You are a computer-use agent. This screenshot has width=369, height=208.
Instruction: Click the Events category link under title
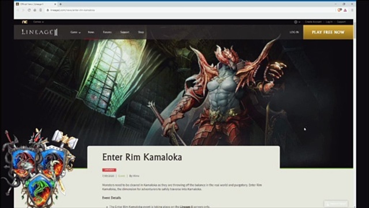(121, 176)
